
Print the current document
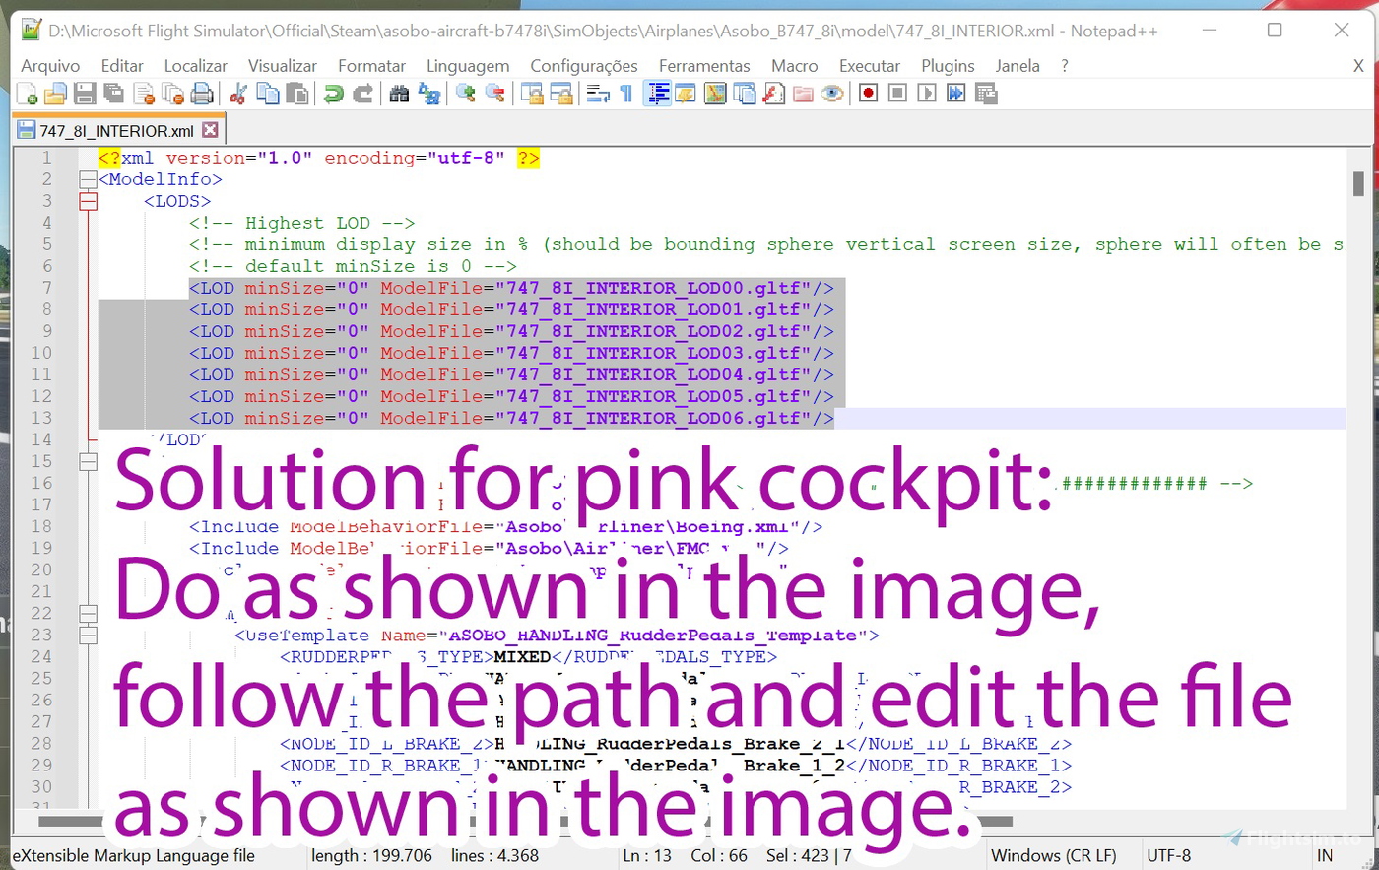coord(202,94)
